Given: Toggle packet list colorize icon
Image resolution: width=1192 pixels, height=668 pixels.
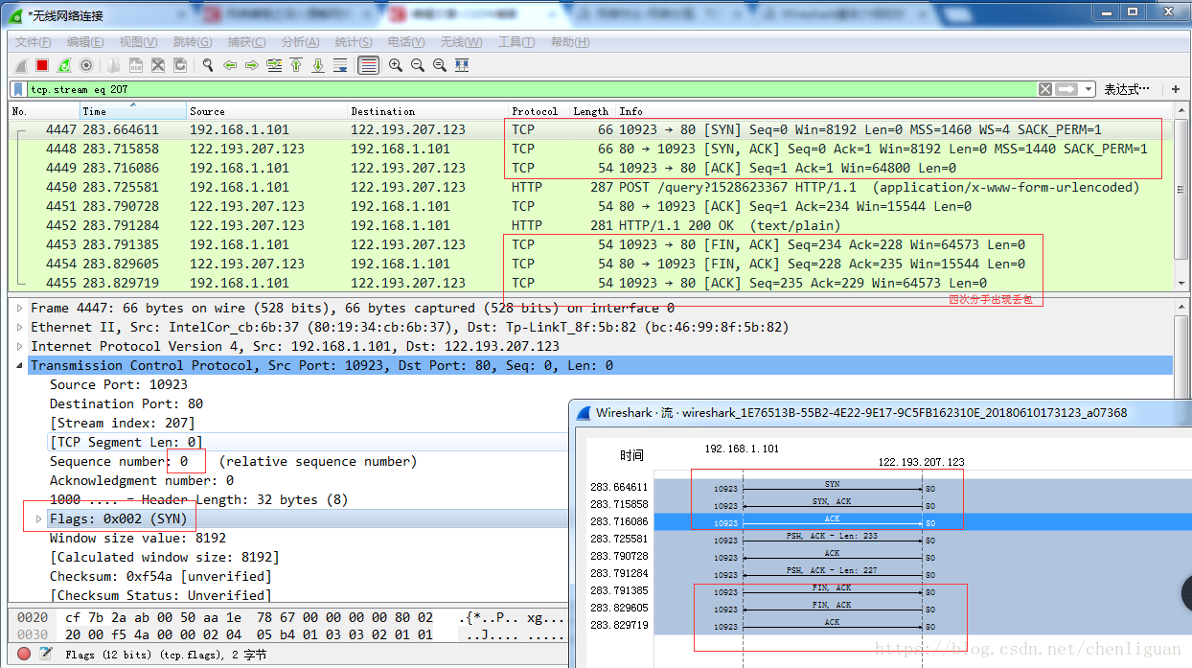Looking at the screenshot, I should pos(368,65).
